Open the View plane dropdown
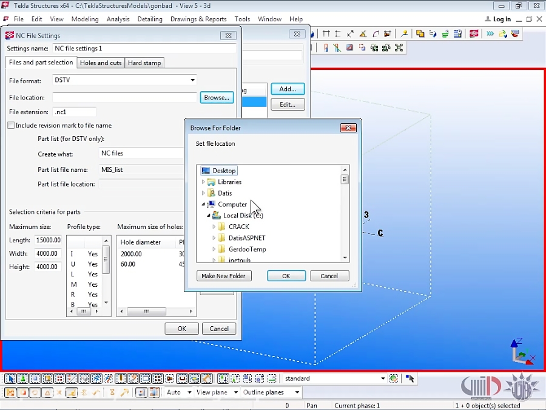This screenshot has width=546, height=410. (x=236, y=392)
